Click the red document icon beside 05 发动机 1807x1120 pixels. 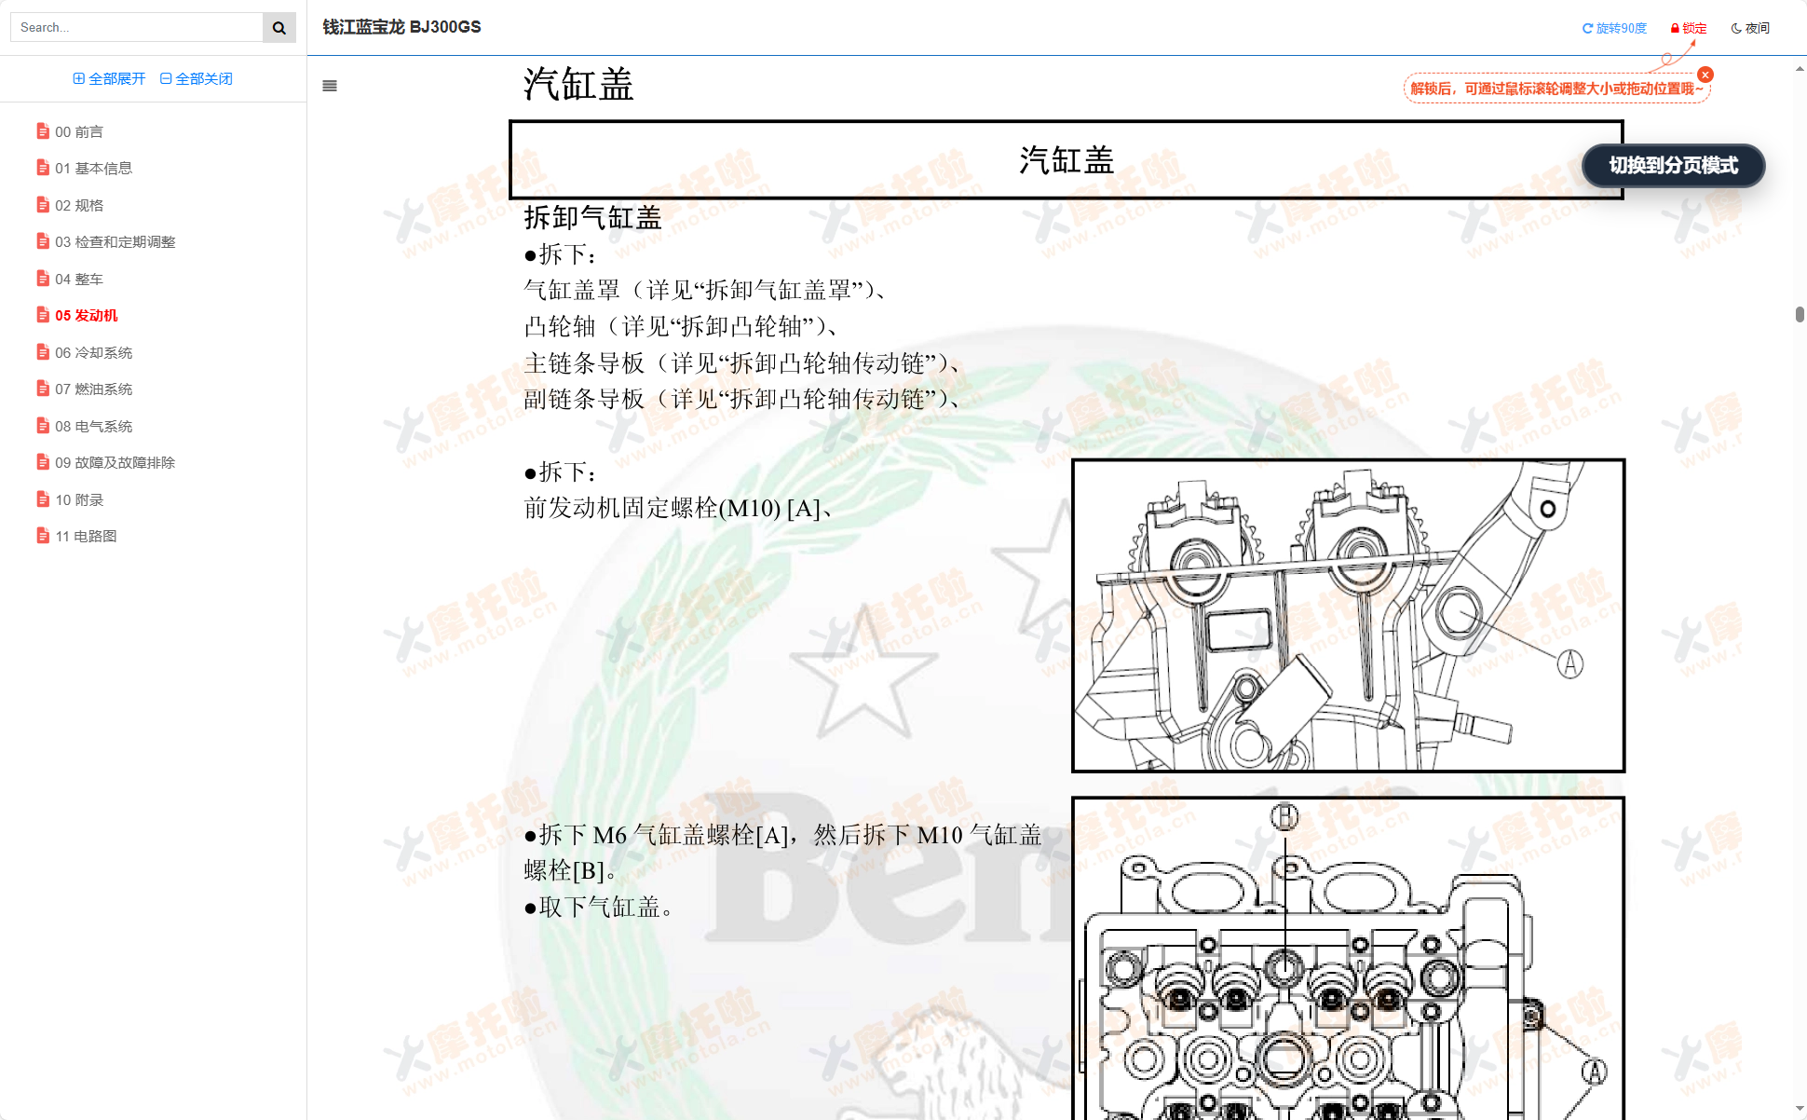pos(42,314)
